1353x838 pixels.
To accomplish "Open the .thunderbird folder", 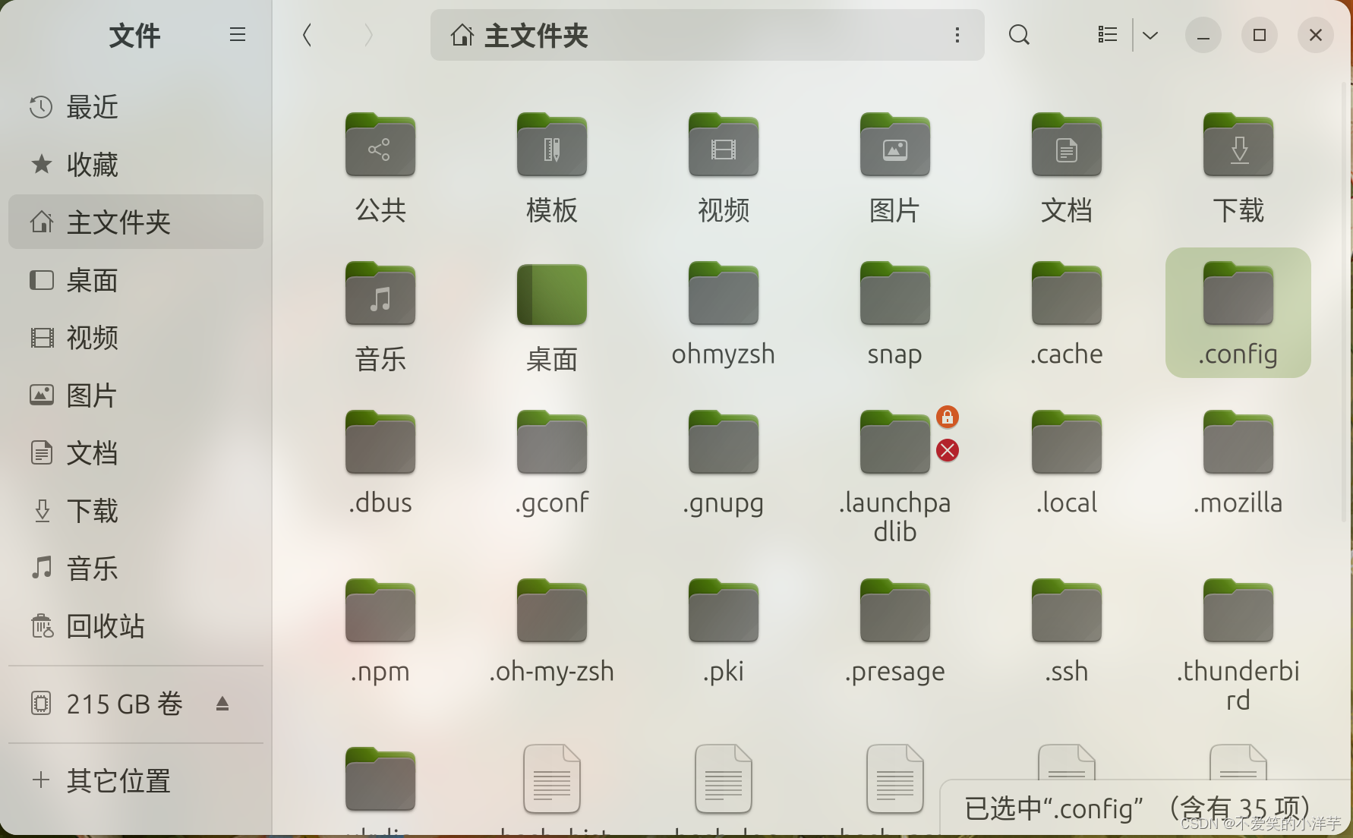I will point(1237,622).
